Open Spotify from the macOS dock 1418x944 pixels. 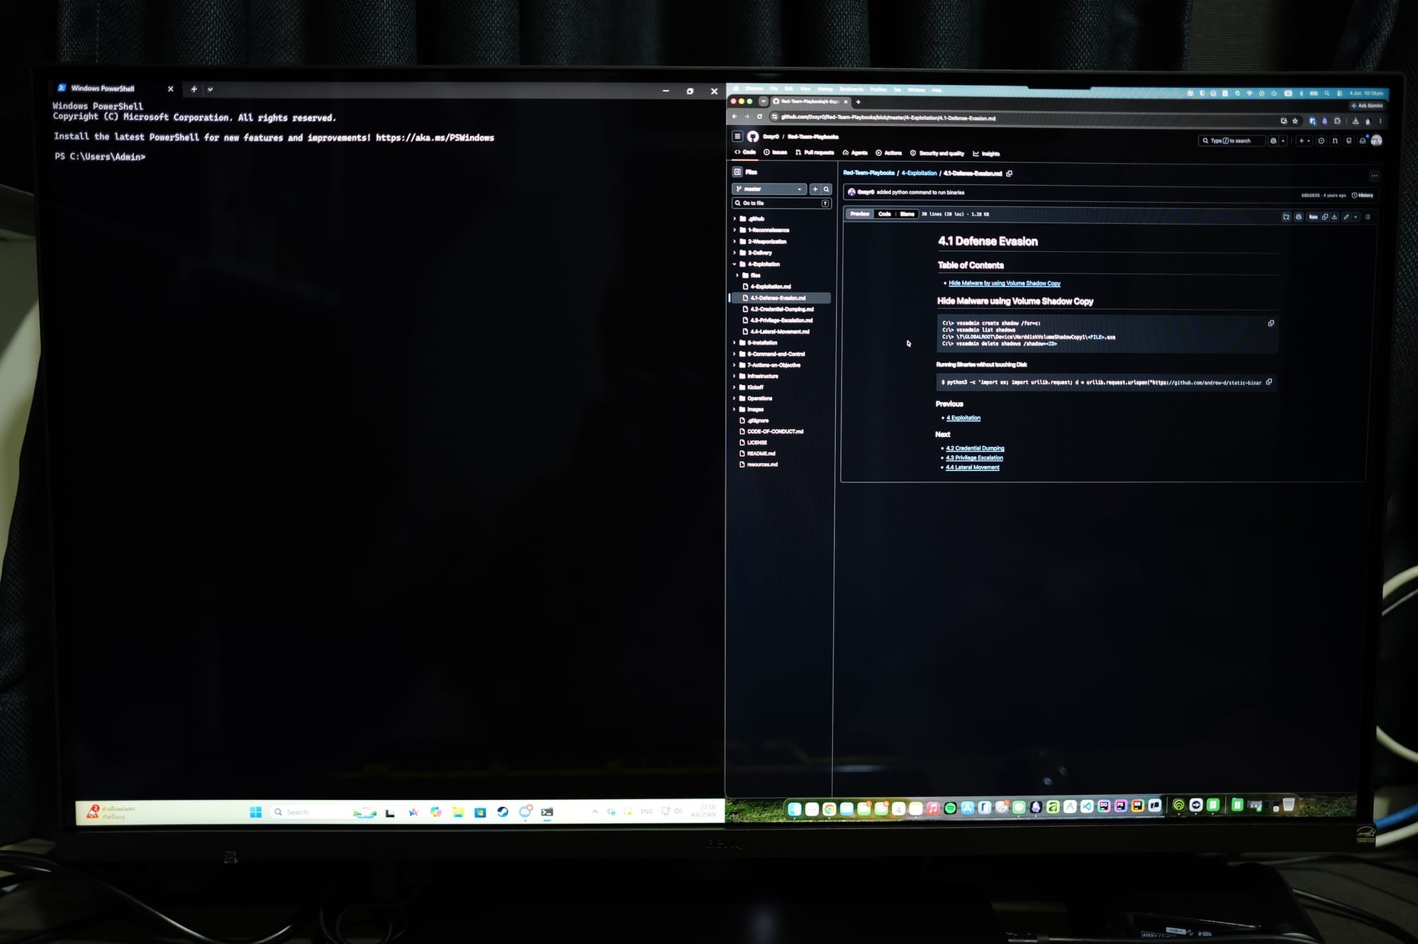coord(950,808)
